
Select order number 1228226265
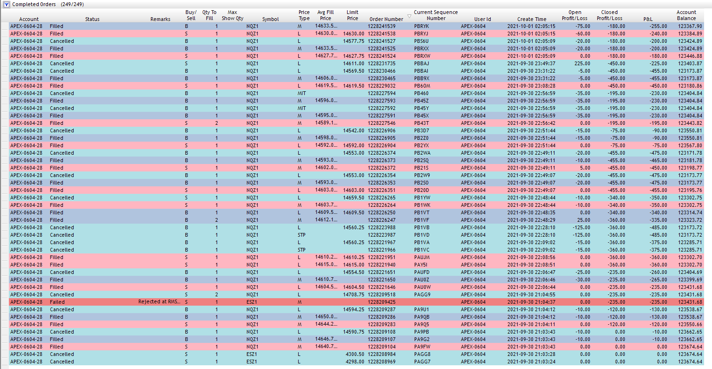point(382,198)
